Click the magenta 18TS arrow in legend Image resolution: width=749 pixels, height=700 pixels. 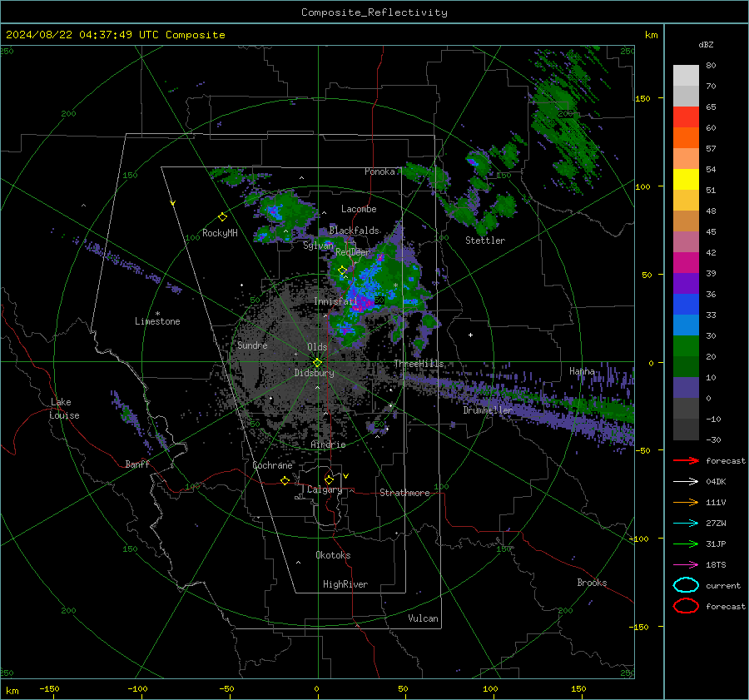click(x=686, y=564)
